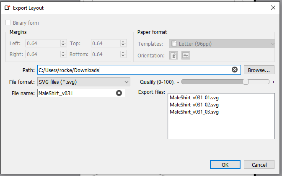Open the Templates Letter (96ppi) dropdown

[222, 44]
